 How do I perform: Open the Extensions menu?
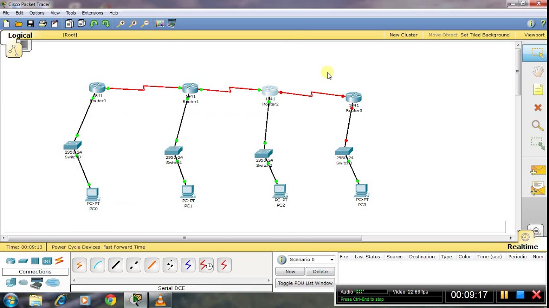[93, 13]
